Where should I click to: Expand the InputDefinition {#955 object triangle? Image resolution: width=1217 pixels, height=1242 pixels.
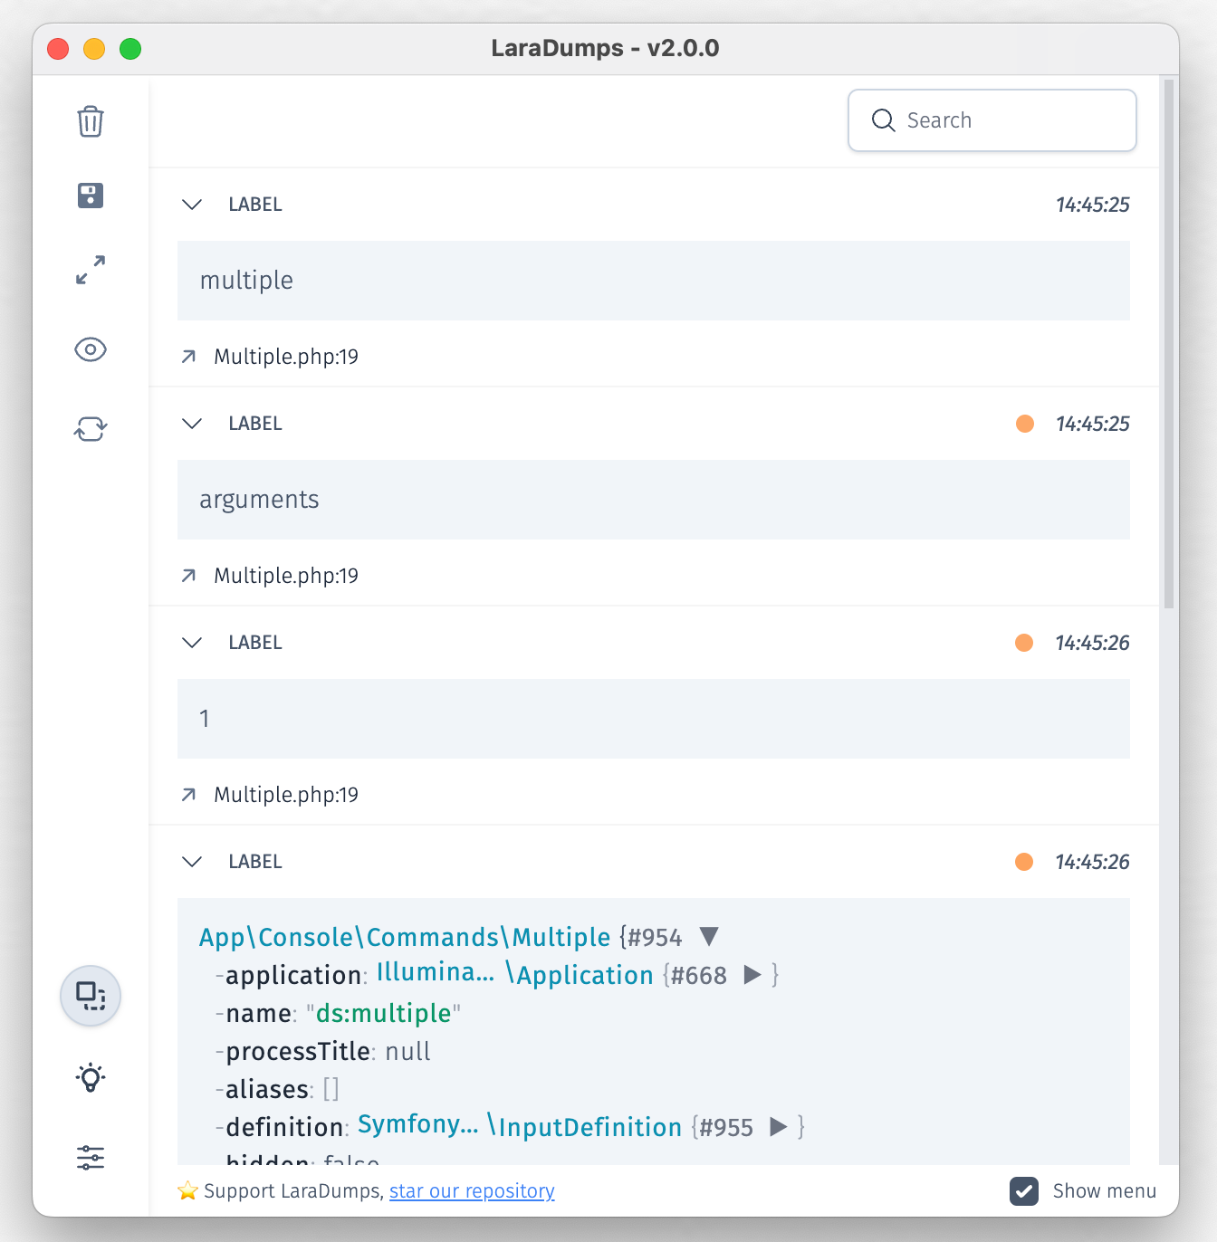[x=778, y=1127]
